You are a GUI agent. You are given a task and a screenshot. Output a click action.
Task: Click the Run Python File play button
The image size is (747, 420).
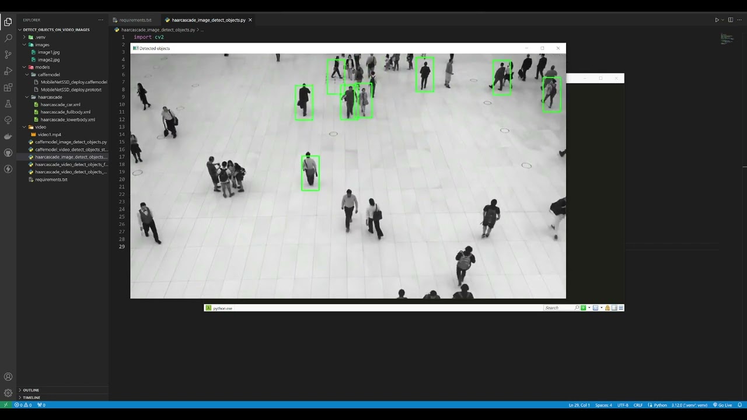[x=717, y=20]
